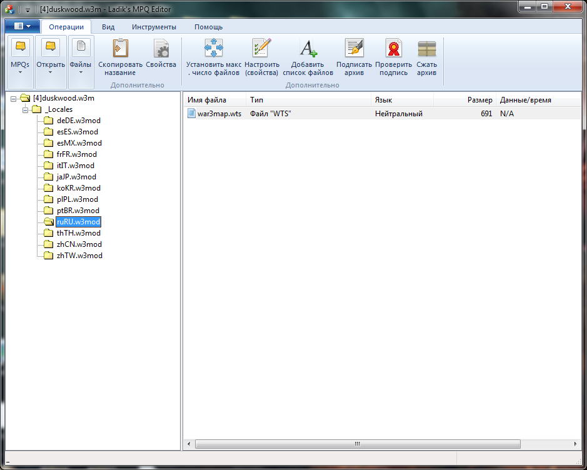Click the horizontal scrollbar thumb
This screenshot has width=587, height=470.
click(358, 444)
